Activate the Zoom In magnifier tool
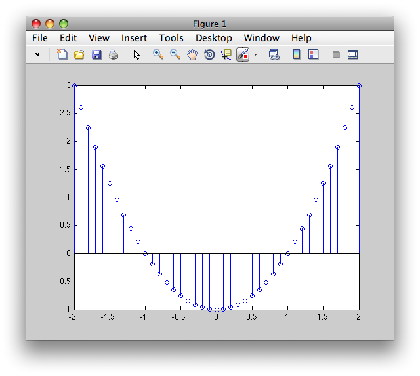This screenshot has width=420, height=376. (x=158, y=54)
